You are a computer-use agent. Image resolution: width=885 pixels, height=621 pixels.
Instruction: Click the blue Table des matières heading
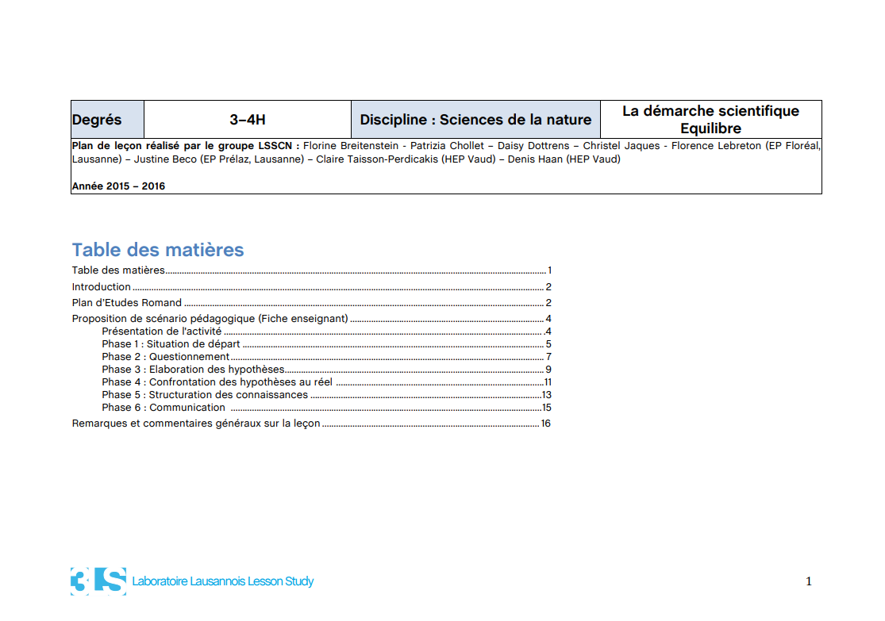click(158, 250)
